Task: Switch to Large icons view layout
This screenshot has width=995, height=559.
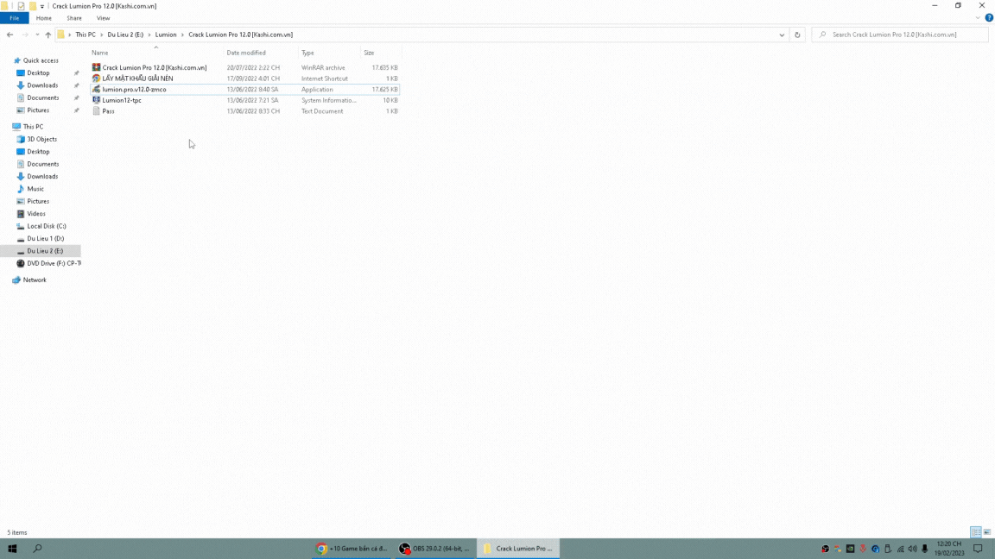Action: [x=986, y=532]
